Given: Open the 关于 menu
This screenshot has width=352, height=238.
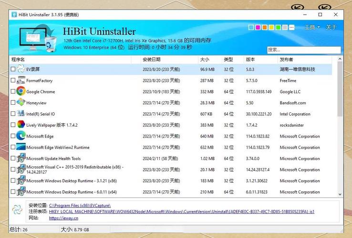Looking at the screenshot, I should tap(331, 27).
